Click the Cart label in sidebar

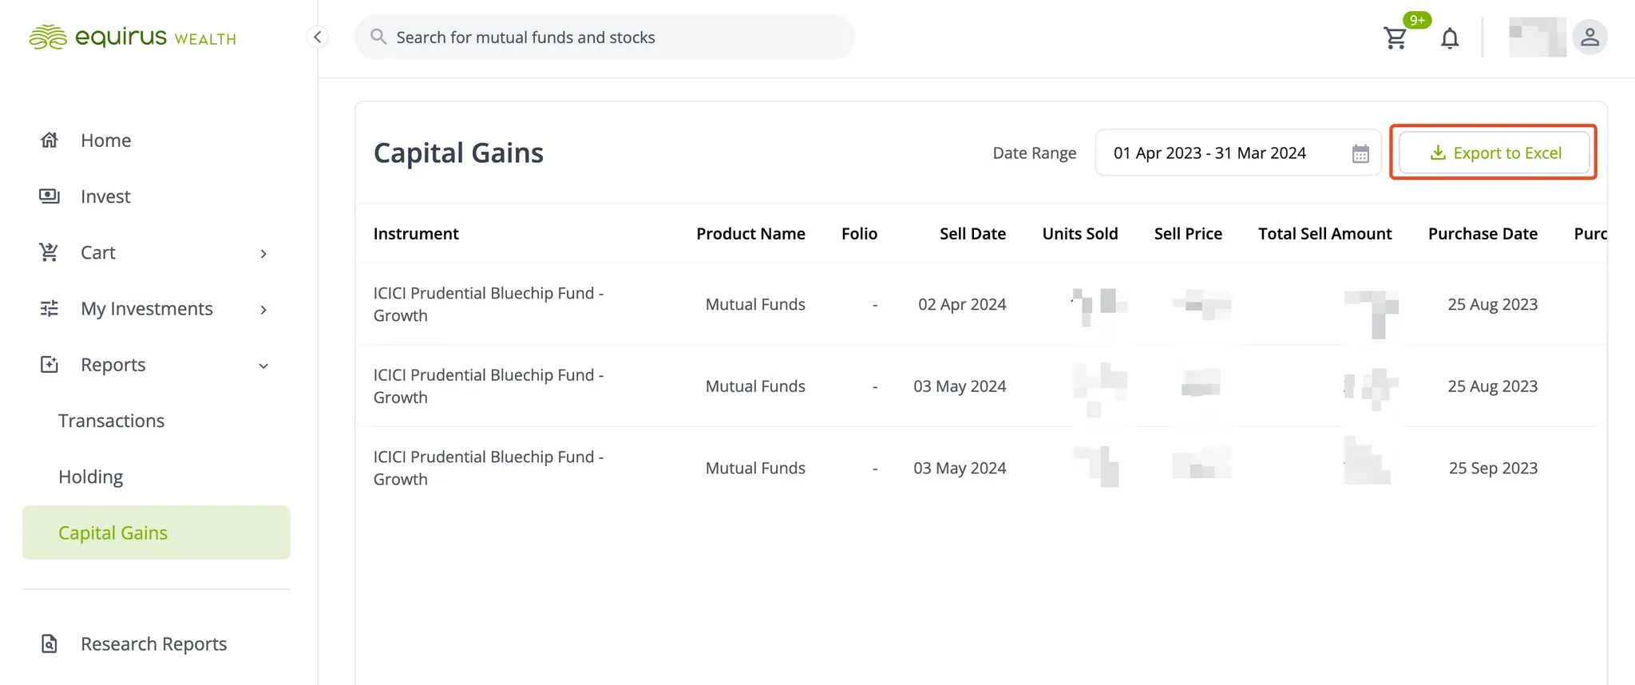98,253
